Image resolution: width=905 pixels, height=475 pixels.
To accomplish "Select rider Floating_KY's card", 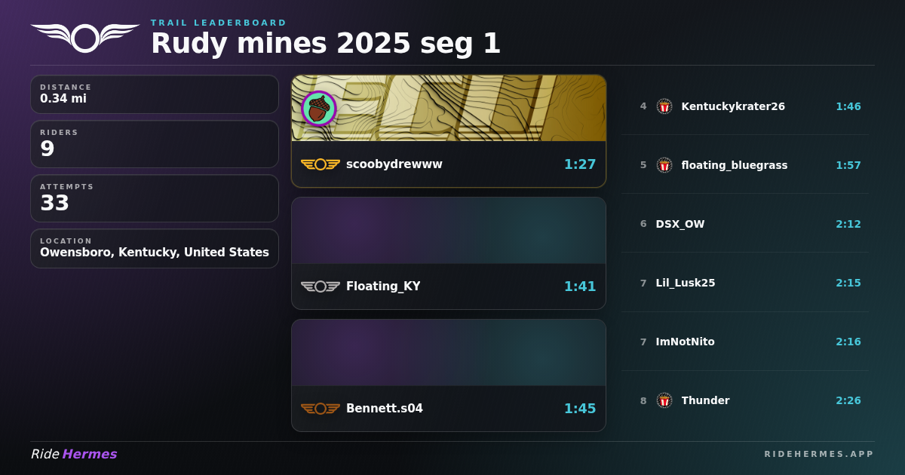I will coord(449,253).
